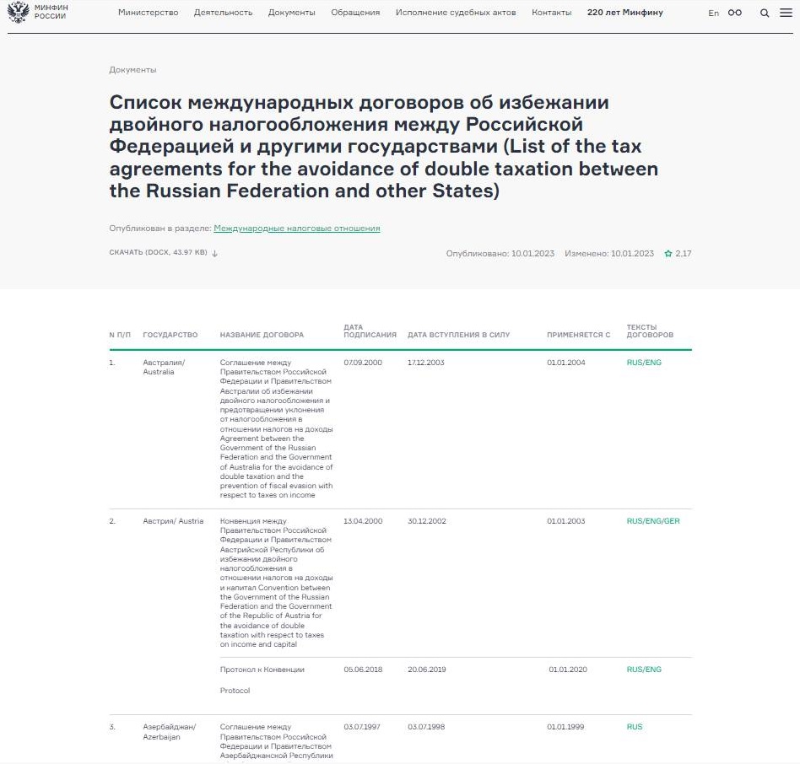Open Международные налоговые отношения link
The width and height of the screenshot is (800, 764).
coord(297,229)
